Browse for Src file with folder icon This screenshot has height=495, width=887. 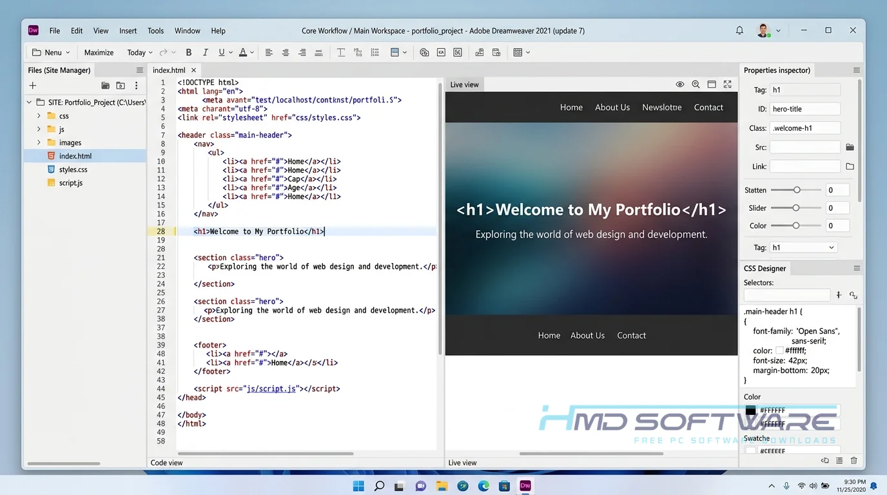(x=850, y=148)
